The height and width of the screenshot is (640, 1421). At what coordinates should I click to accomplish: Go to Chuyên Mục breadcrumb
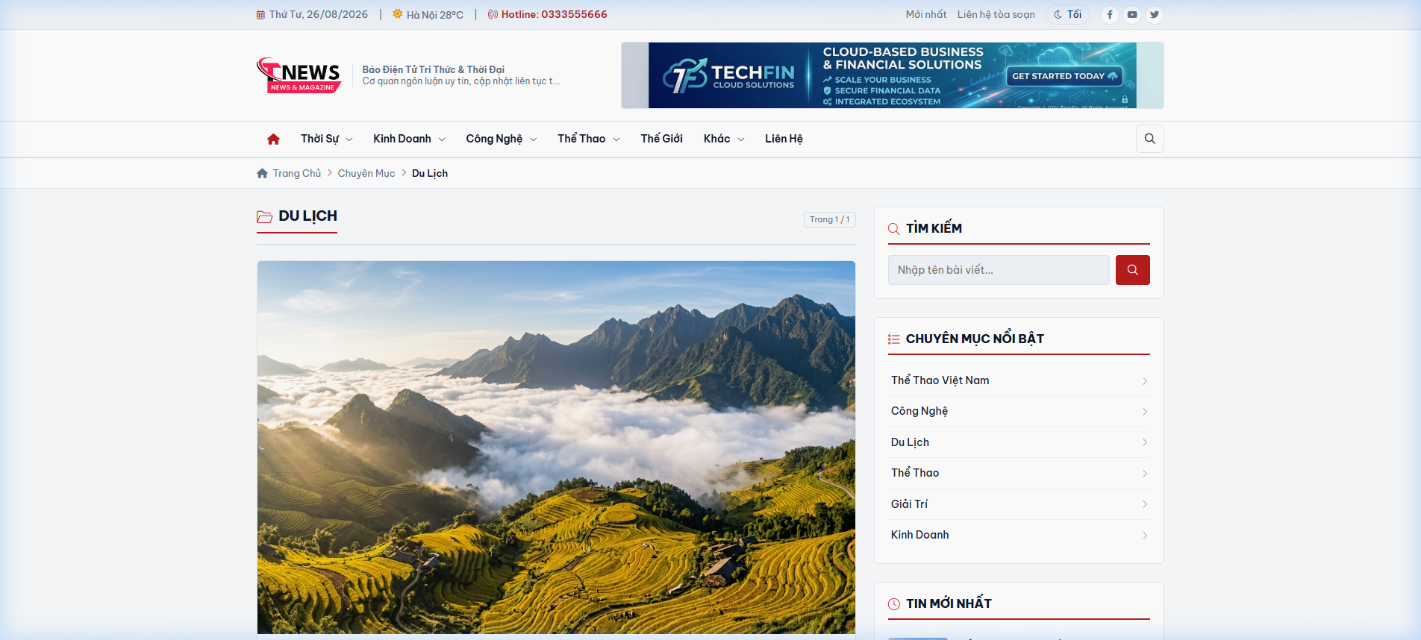tap(366, 173)
